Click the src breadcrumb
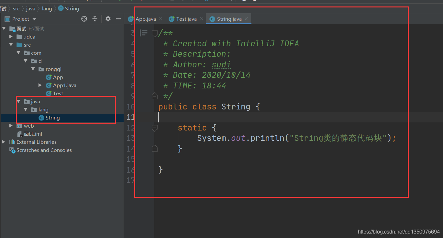 point(16,8)
